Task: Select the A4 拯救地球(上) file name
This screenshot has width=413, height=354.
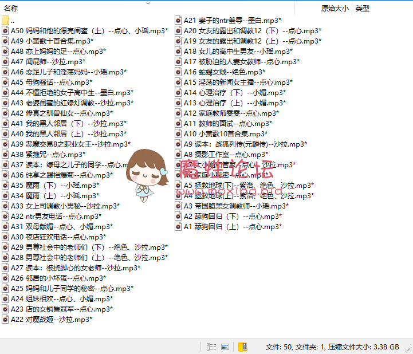Action: pos(249,196)
